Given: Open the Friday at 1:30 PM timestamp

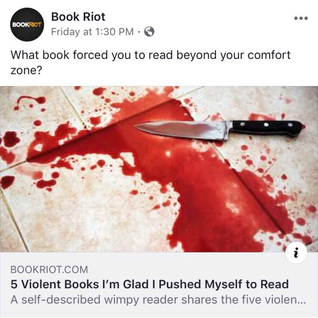Looking at the screenshot, I should [x=92, y=32].
